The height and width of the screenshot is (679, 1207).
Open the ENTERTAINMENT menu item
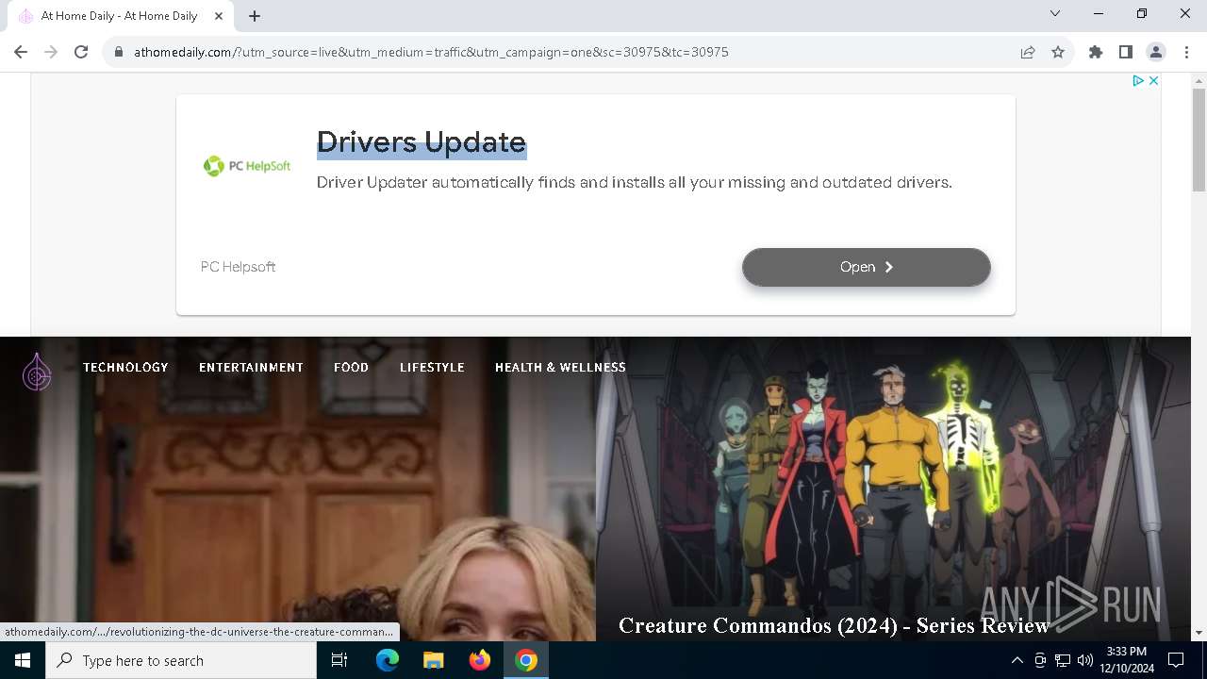[251, 367]
